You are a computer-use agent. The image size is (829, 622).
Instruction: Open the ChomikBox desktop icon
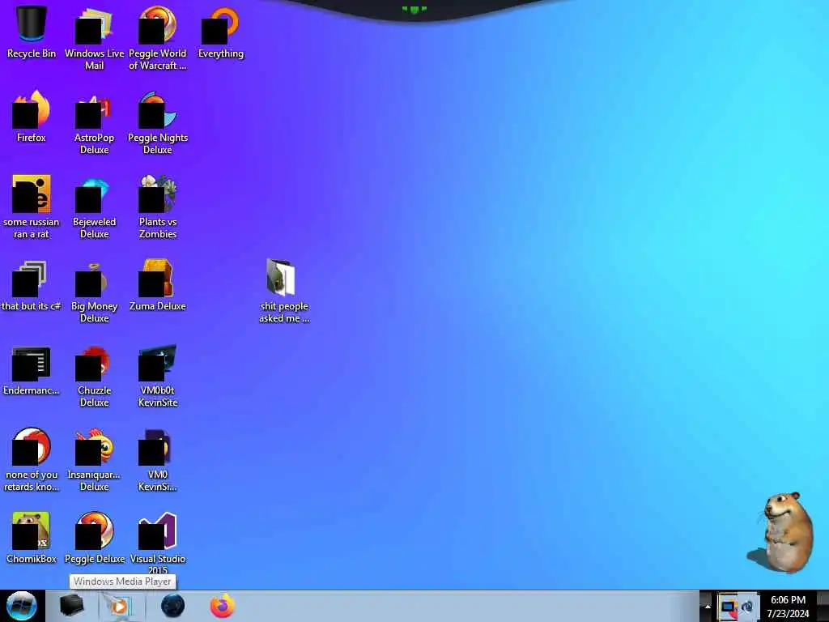point(32,538)
